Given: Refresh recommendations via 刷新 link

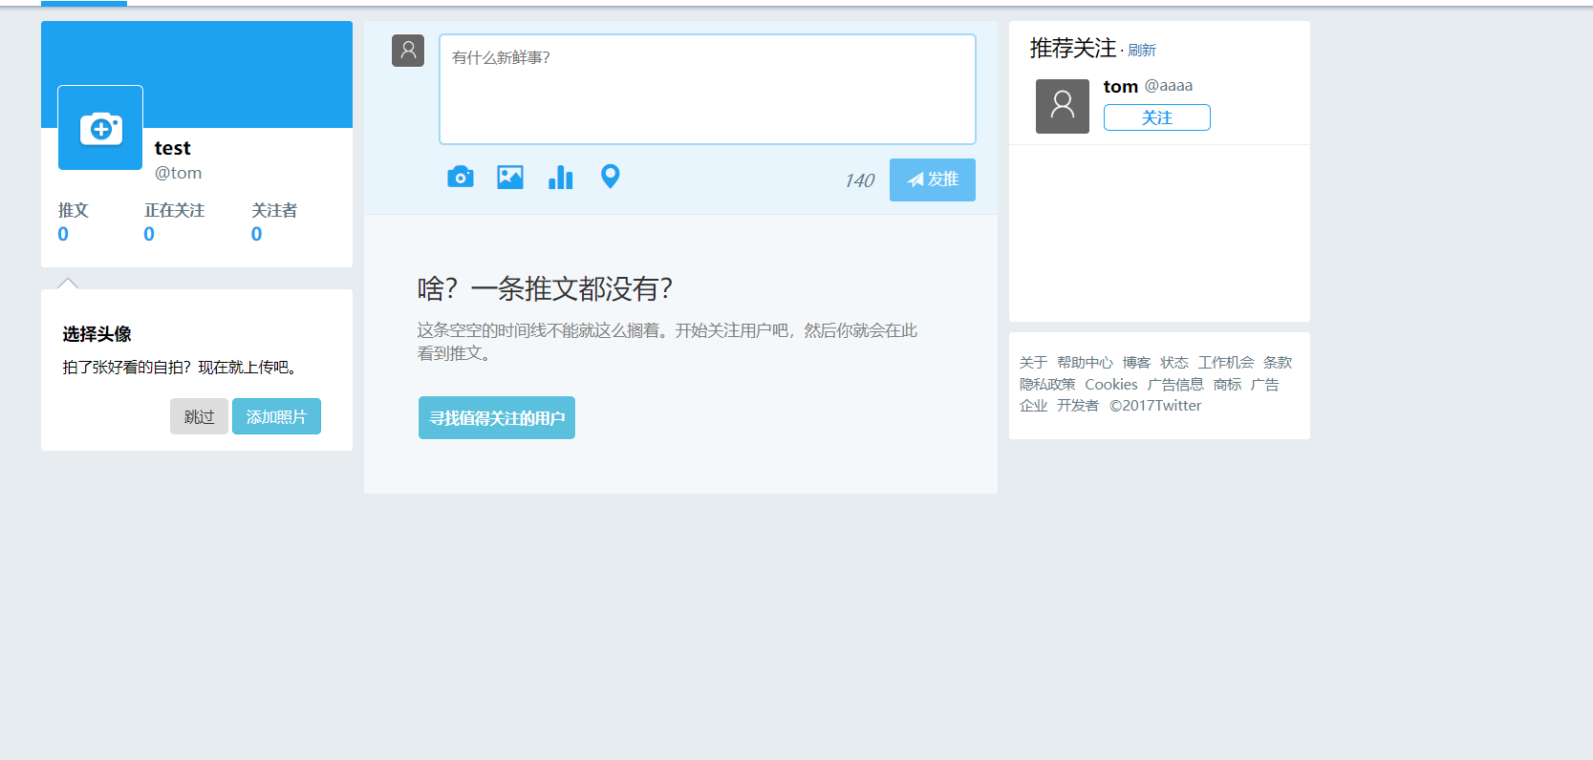Looking at the screenshot, I should [x=1142, y=51].
